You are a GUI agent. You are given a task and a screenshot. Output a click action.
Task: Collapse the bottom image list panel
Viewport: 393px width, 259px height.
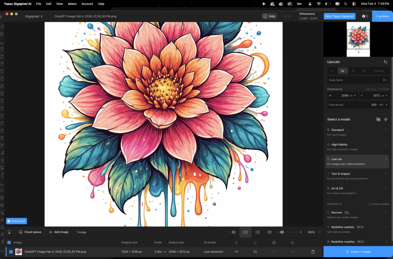coord(9,232)
